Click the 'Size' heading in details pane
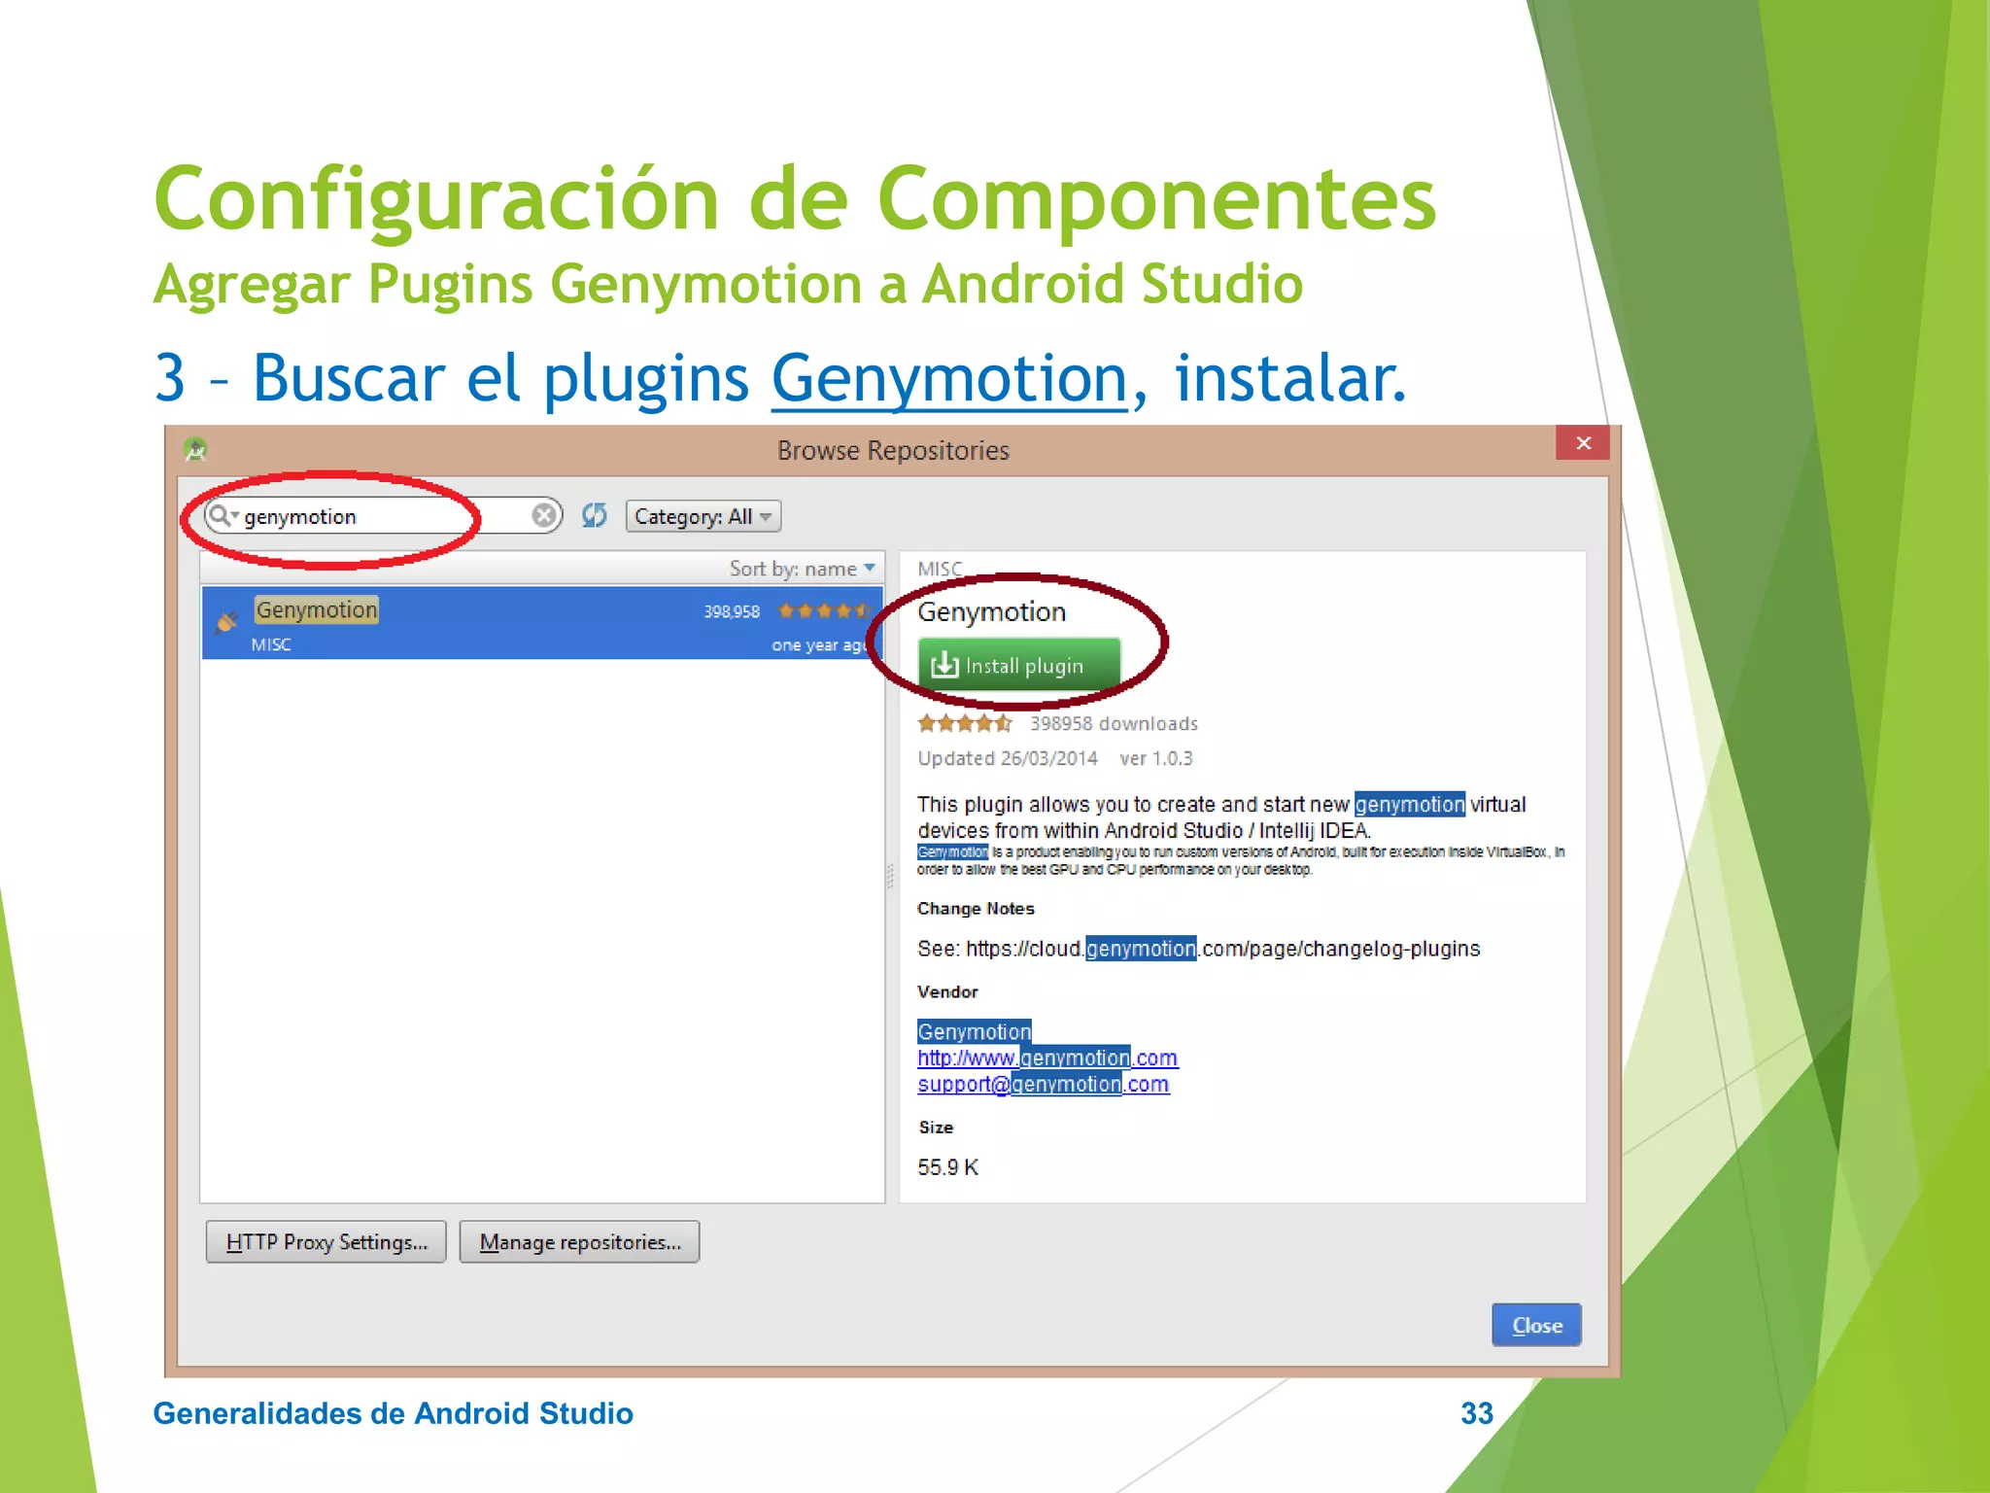 point(937,1128)
